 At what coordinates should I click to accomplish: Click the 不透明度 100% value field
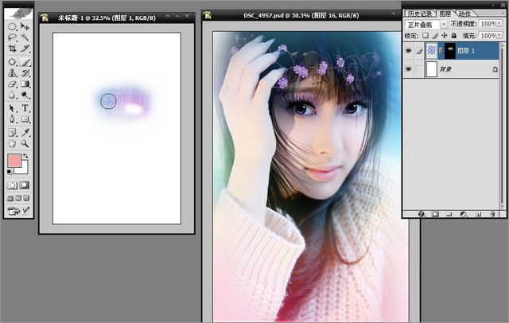point(488,24)
